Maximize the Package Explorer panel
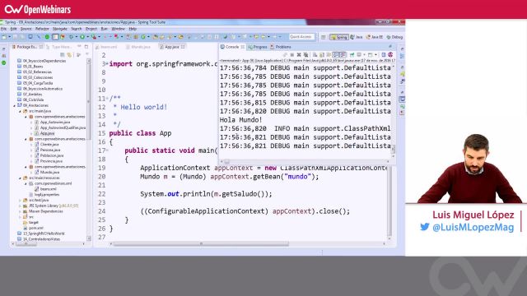 86,47
